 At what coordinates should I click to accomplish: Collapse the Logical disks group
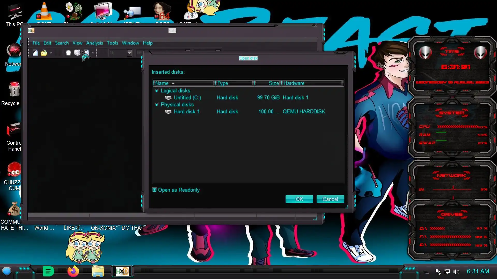click(x=157, y=91)
